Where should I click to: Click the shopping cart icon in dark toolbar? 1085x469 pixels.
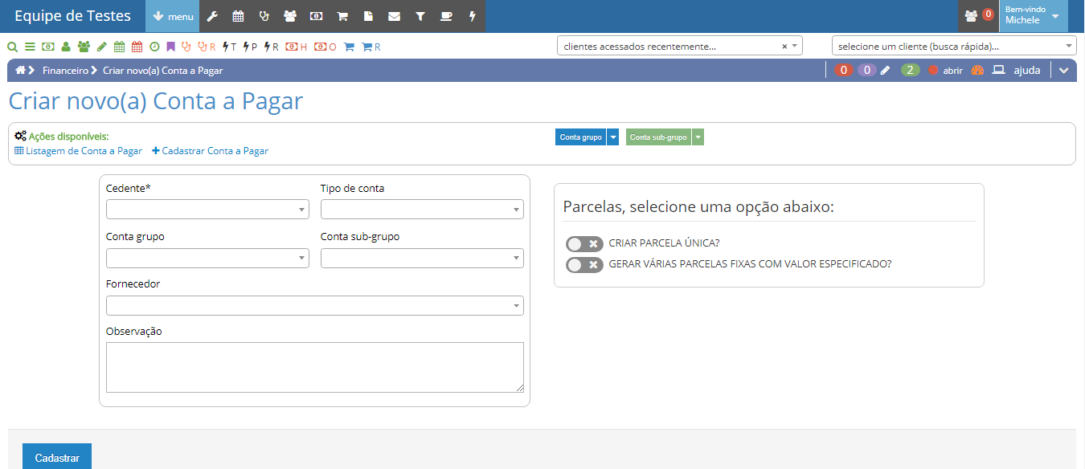tap(342, 16)
